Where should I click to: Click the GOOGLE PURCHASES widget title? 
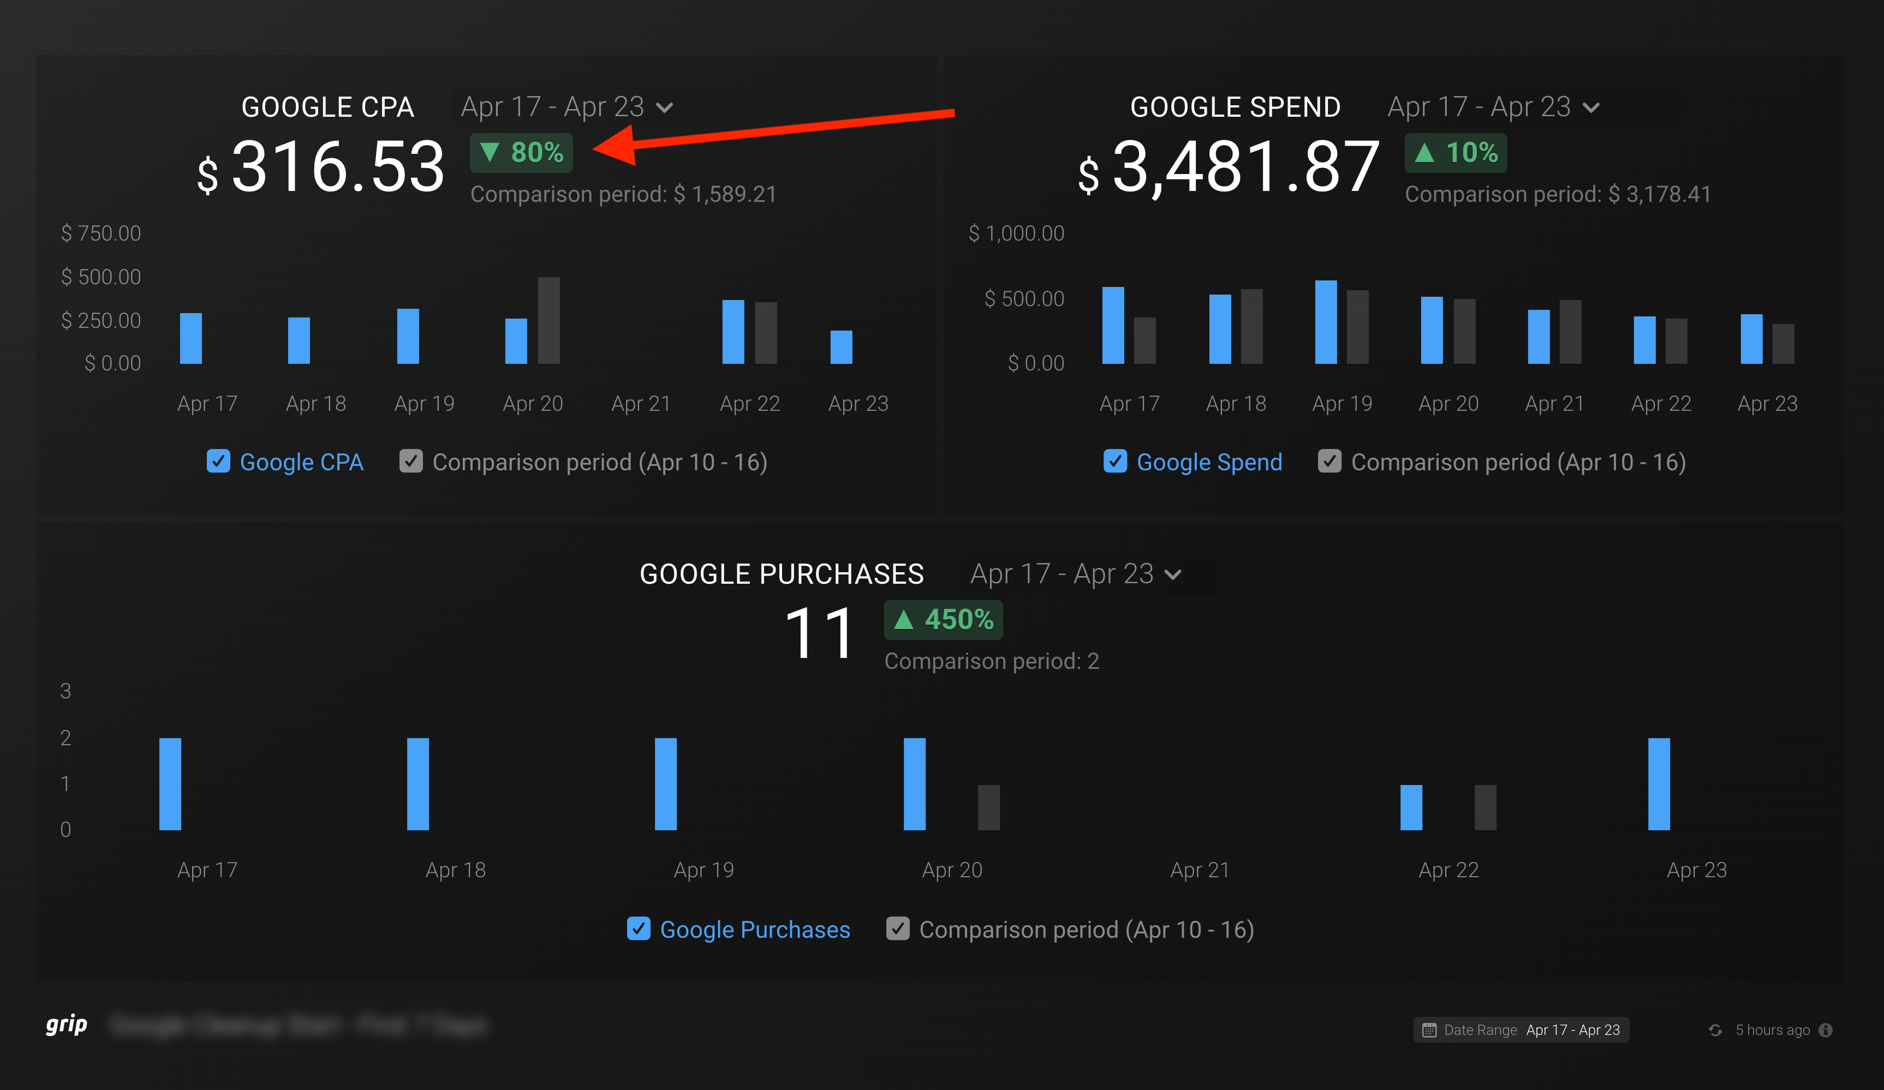point(782,574)
